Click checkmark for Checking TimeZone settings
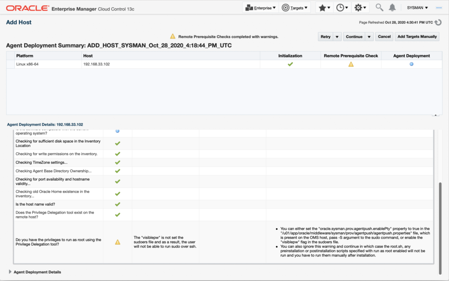449x281 pixels. pyautogui.click(x=118, y=162)
